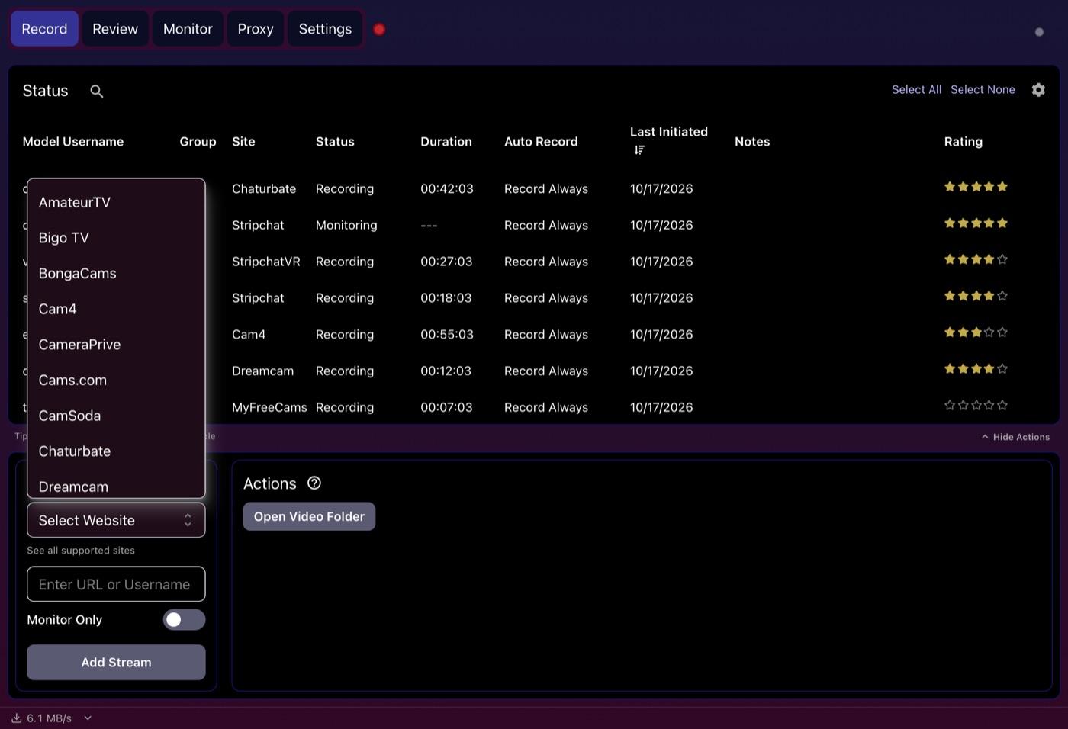Open the Proxy tab

click(x=256, y=29)
